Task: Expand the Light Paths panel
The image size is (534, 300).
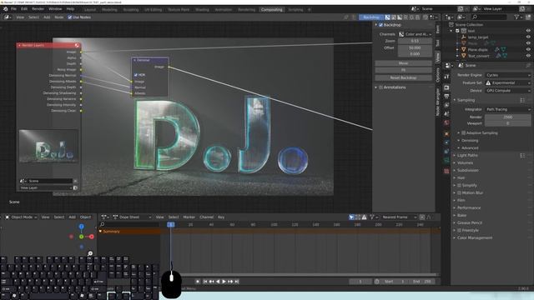Action: 467,156
